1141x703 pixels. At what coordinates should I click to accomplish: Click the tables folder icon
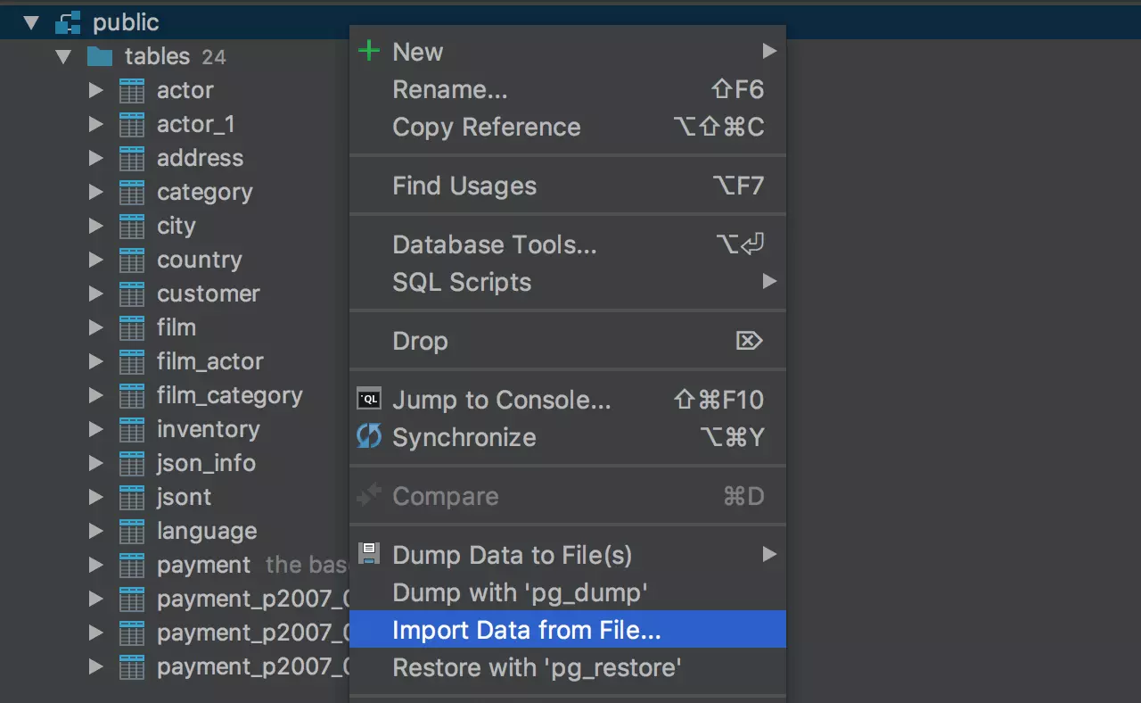pos(100,57)
